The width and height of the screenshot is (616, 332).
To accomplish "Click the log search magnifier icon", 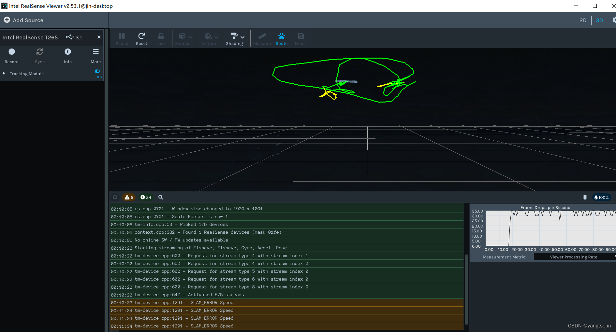I will pos(161,197).
